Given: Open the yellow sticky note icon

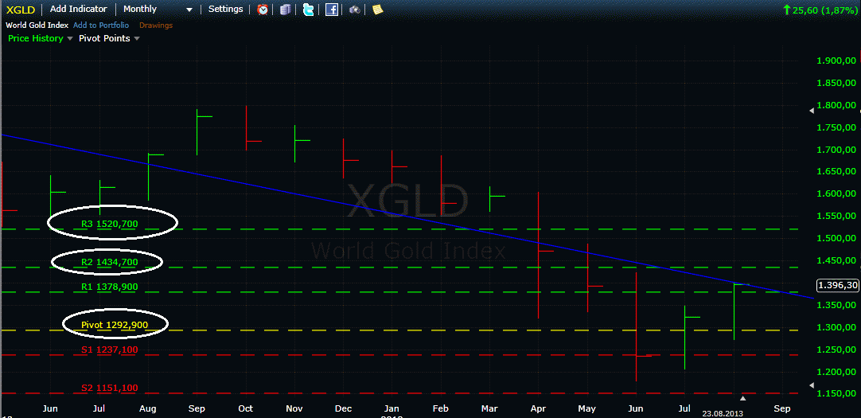Looking at the screenshot, I should tap(377, 10).
